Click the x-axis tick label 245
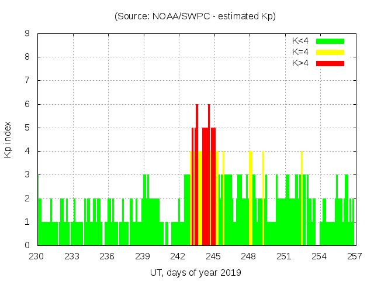The width and height of the screenshot is (374, 281). point(213,256)
